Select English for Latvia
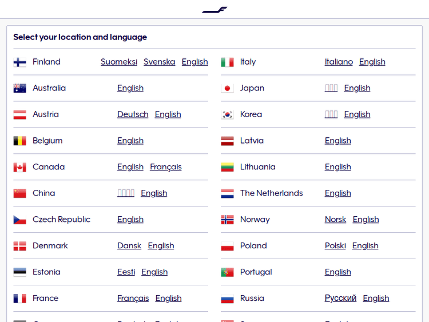429x322 pixels. 338,141
